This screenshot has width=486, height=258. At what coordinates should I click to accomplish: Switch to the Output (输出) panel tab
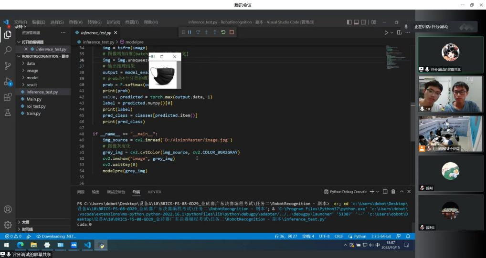coord(96,192)
